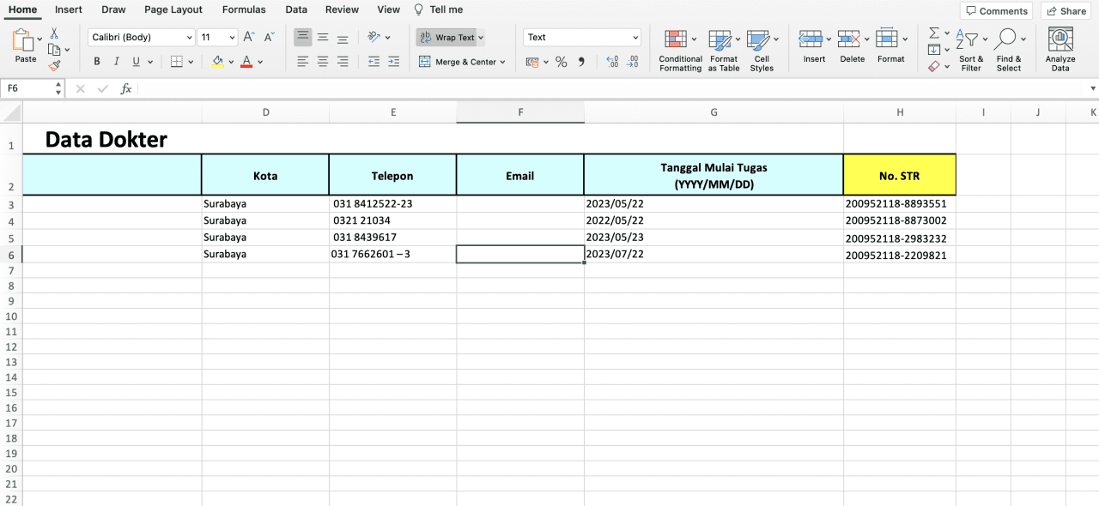Cut selection with the scissors icon
Viewport: 1099px width, 506px height.
point(54,33)
